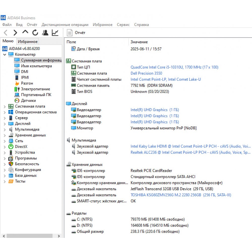The width and height of the screenshot is (252, 252).
Task: Click the Операционная система Windows icon
Action: tap(11, 112)
